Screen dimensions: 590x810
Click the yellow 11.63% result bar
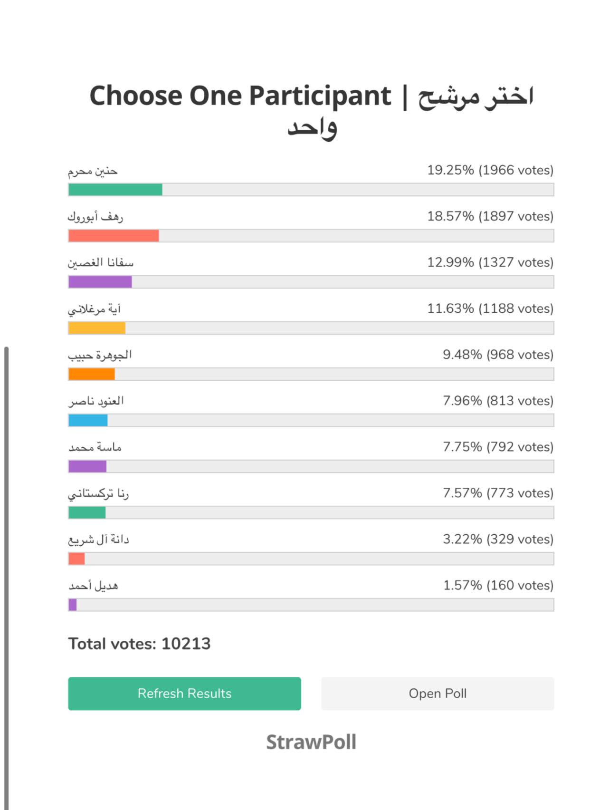click(x=97, y=328)
